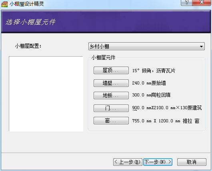
Task: Click the shed app icon in title bar
Action: click(4, 4)
